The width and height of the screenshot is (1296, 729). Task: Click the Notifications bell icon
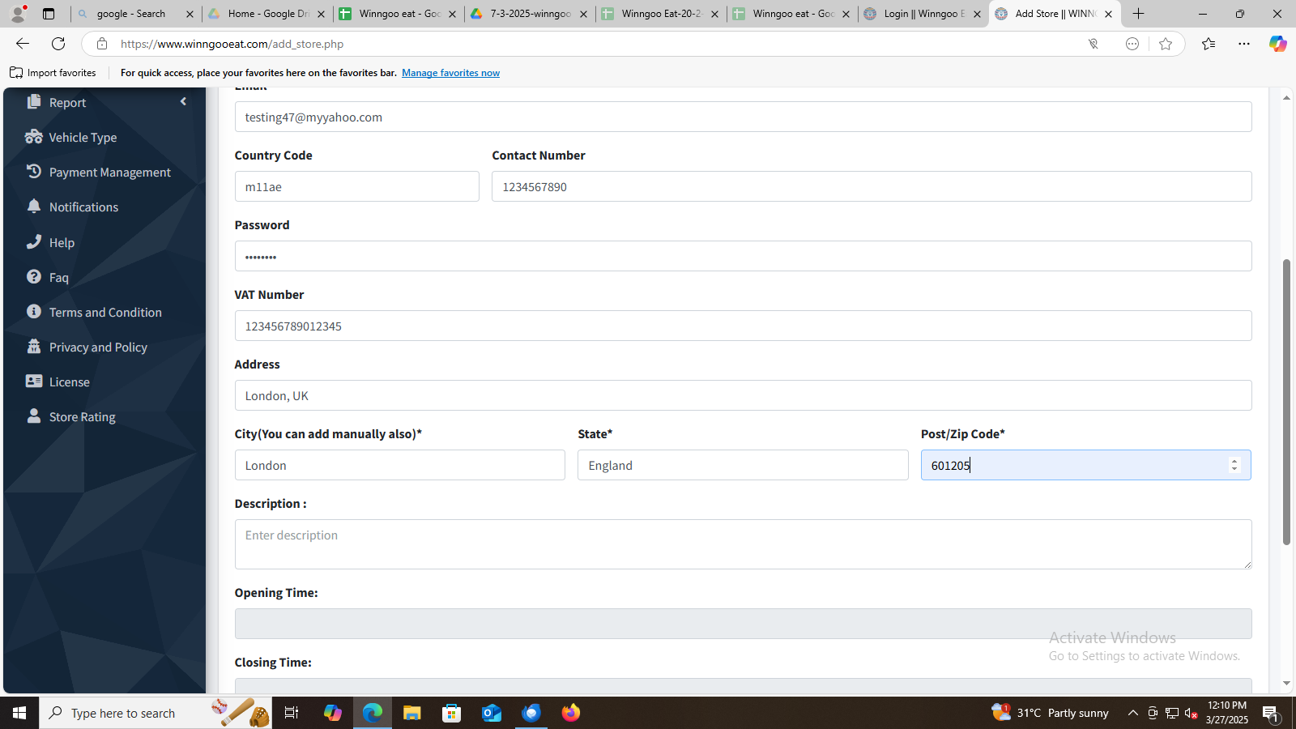(33, 207)
